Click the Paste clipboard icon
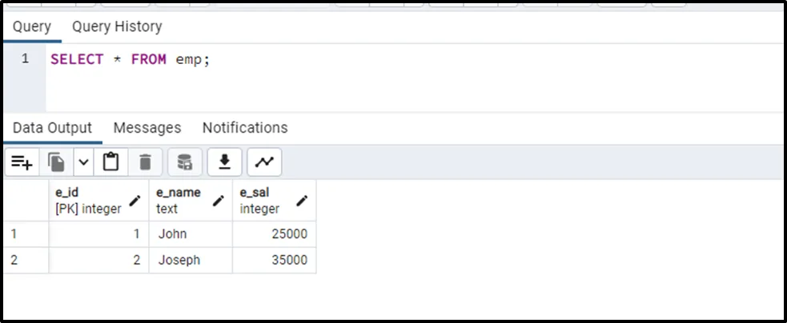787x323 pixels. [x=111, y=162]
